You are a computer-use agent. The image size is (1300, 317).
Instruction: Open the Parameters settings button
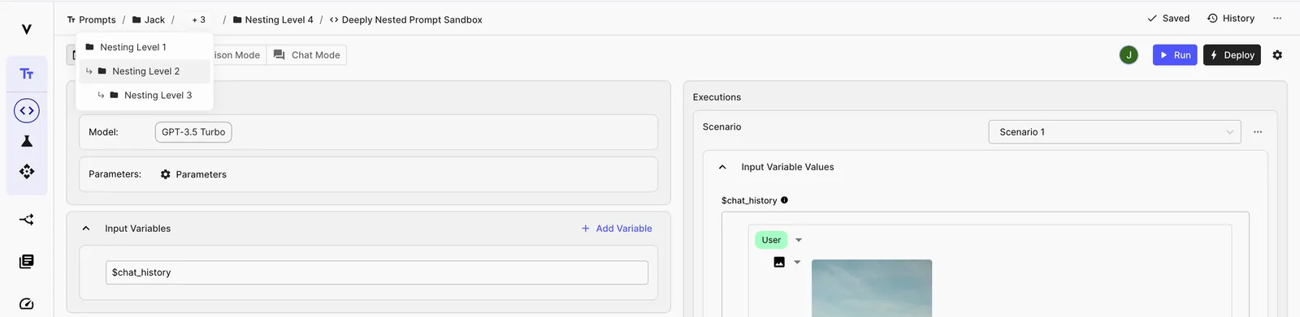point(193,174)
